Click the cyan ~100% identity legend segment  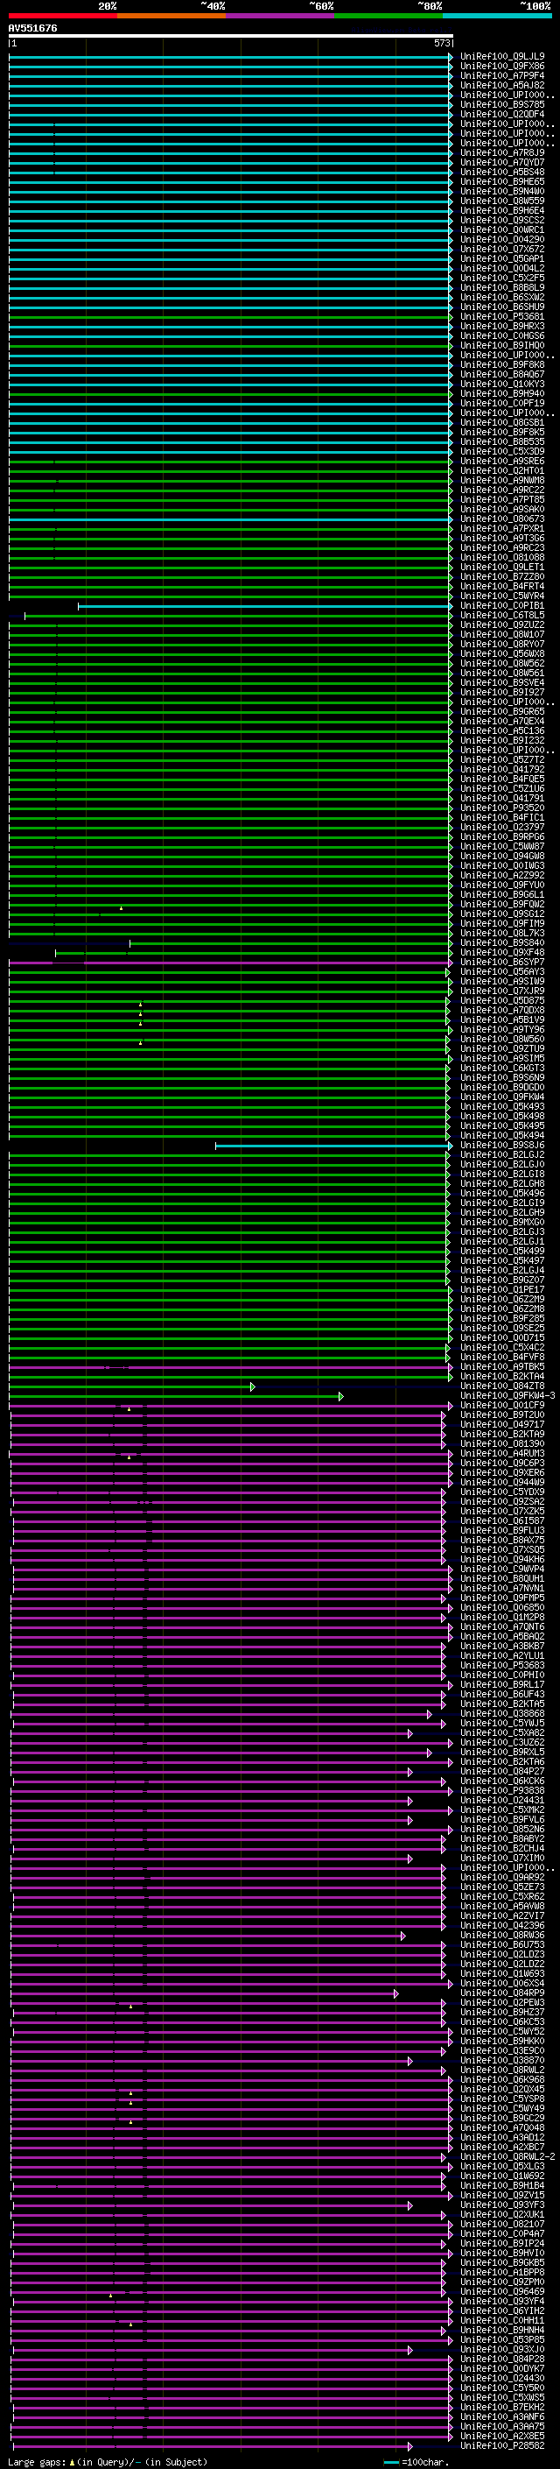[x=497, y=17]
